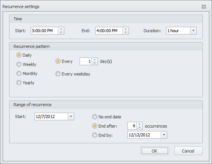212x164 pixels.
Task: Increase the End after occurrences count
Action: pyautogui.click(x=139, y=124)
